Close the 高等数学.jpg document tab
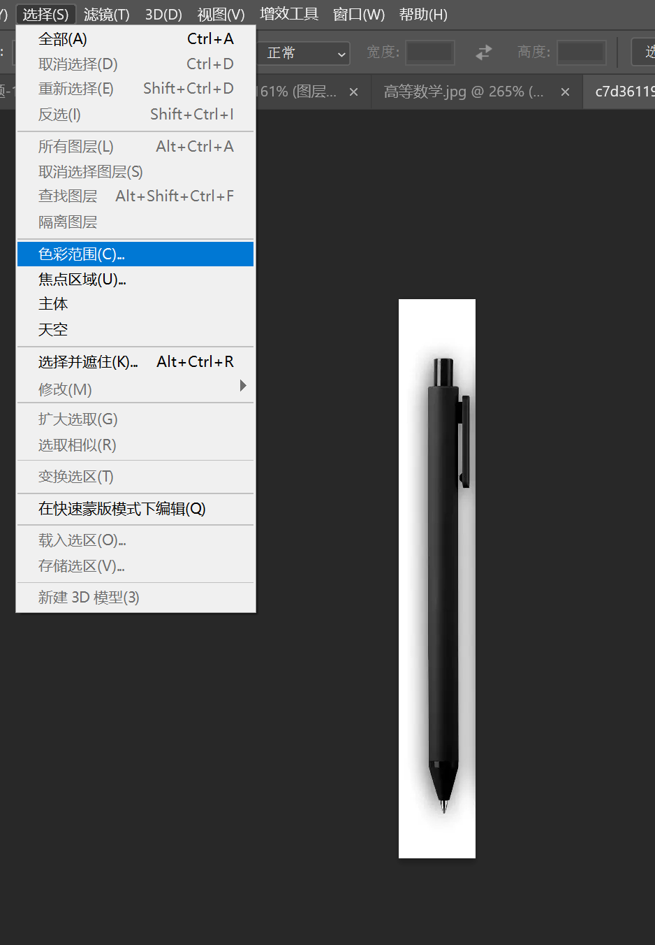 pyautogui.click(x=565, y=92)
